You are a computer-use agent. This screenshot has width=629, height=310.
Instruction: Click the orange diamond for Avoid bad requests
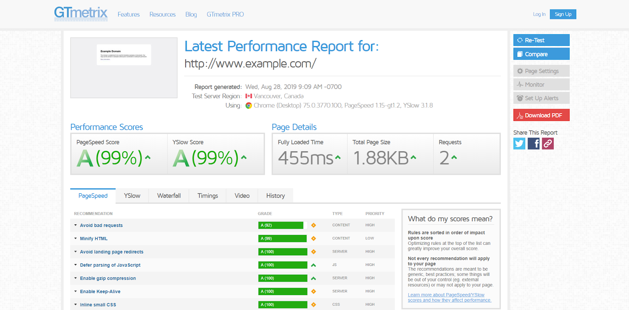point(313,225)
